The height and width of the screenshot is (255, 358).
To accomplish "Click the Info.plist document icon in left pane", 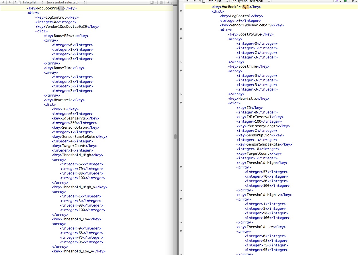I will point(19,2).
